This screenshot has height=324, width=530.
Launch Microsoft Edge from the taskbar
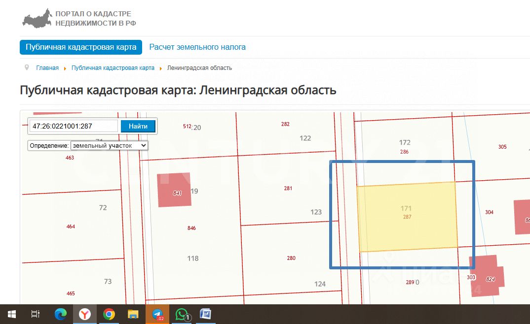click(61, 314)
